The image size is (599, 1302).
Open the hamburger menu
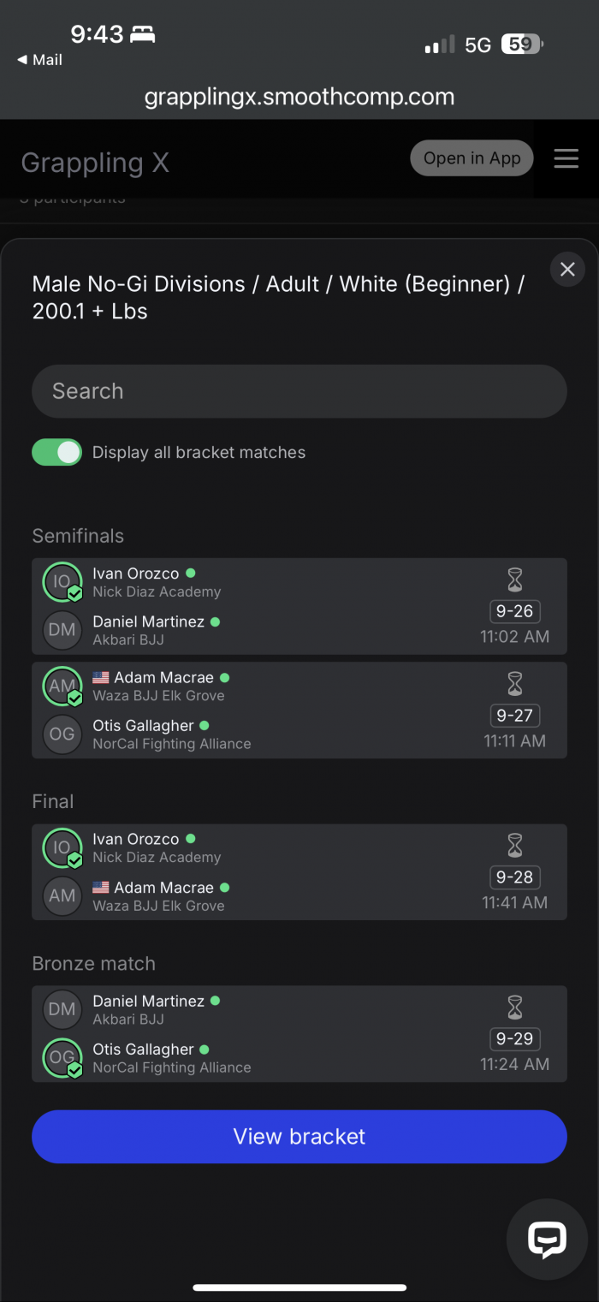pos(566,158)
